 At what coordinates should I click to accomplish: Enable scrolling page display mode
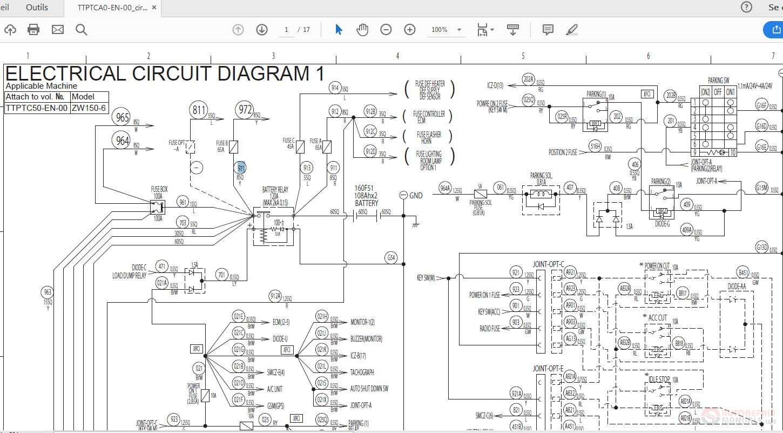pyautogui.click(x=512, y=30)
